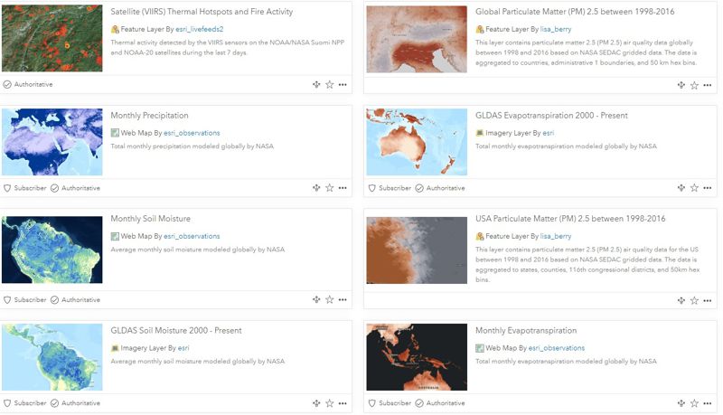723x415 pixels.
Task: Open the GLDAS Soil Moisture 2000 - Present title
Action: pyautogui.click(x=176, y=331)
